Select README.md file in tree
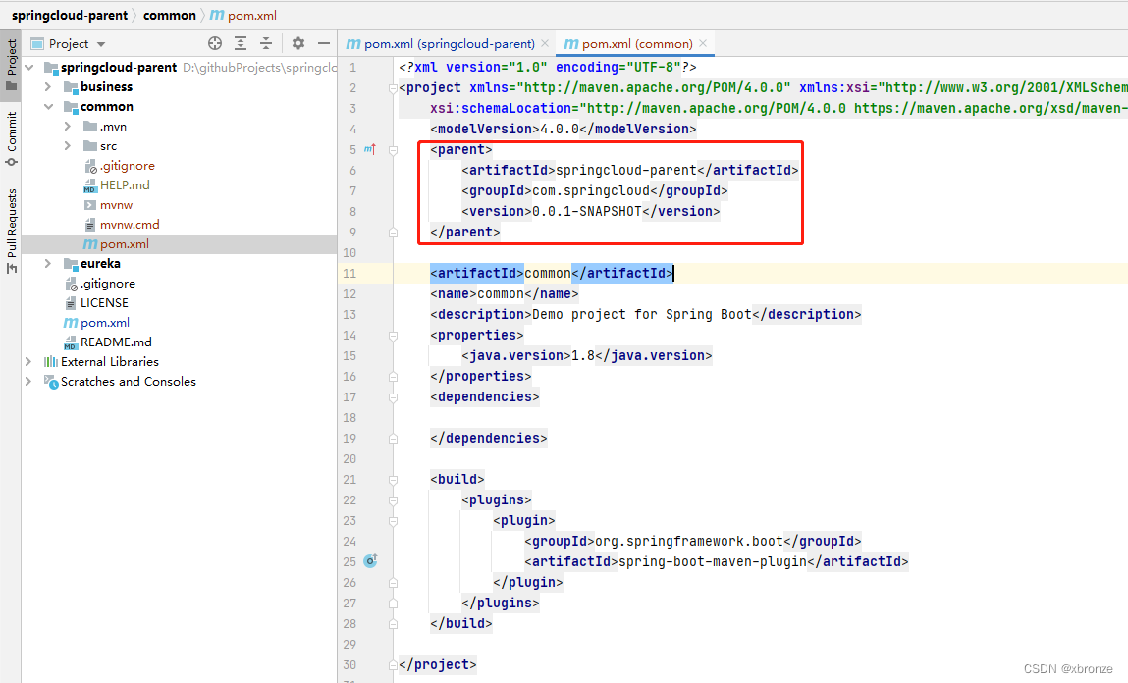This screenshot has width=1128, height=683. (116, 342)
